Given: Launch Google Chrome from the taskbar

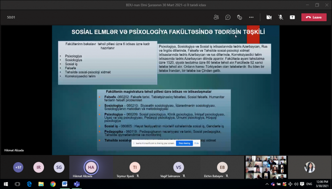Looking at the screenshot, I should (x=53, y=184).
